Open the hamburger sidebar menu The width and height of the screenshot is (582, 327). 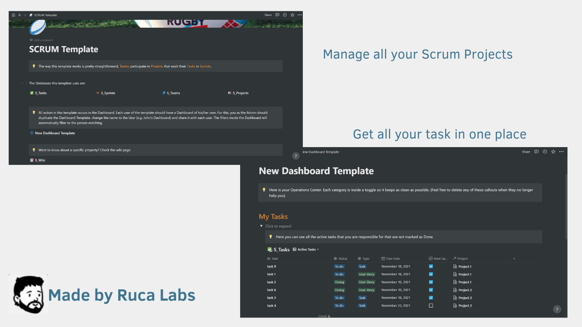(13, 15)
